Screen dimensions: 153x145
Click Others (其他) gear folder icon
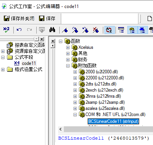pos(75,53)
